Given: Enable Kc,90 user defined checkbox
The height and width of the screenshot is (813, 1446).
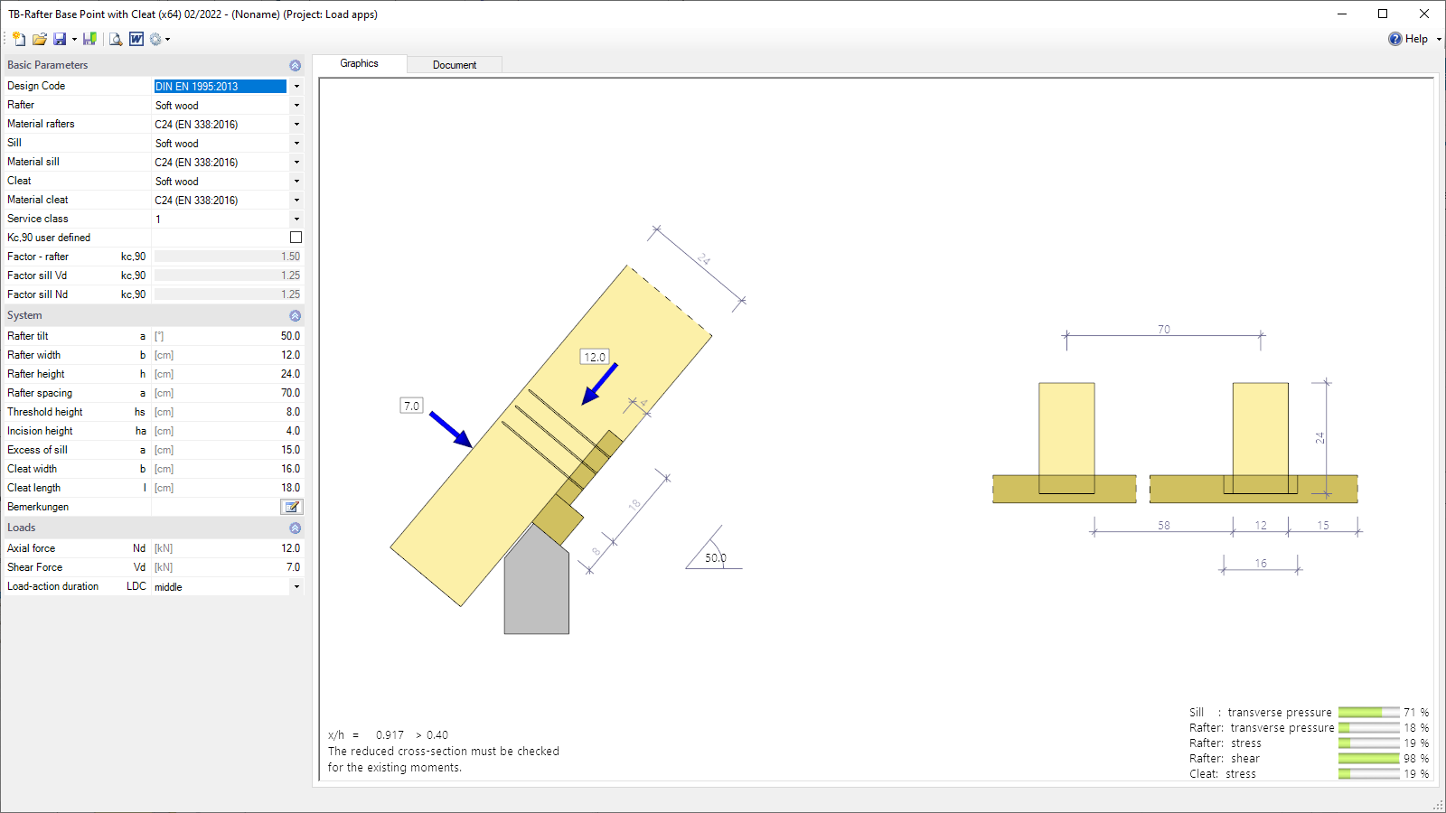Looking at the screenshot, I should pos(296,238).
